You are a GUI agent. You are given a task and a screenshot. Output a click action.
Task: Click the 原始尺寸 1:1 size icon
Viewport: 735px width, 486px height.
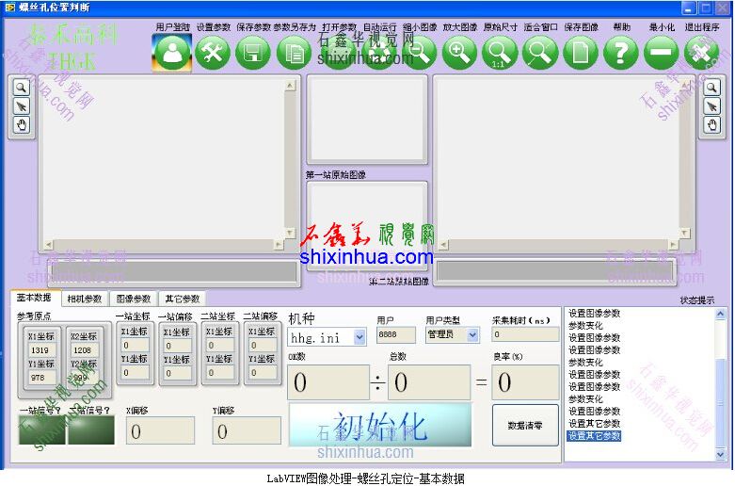point(500,53)
